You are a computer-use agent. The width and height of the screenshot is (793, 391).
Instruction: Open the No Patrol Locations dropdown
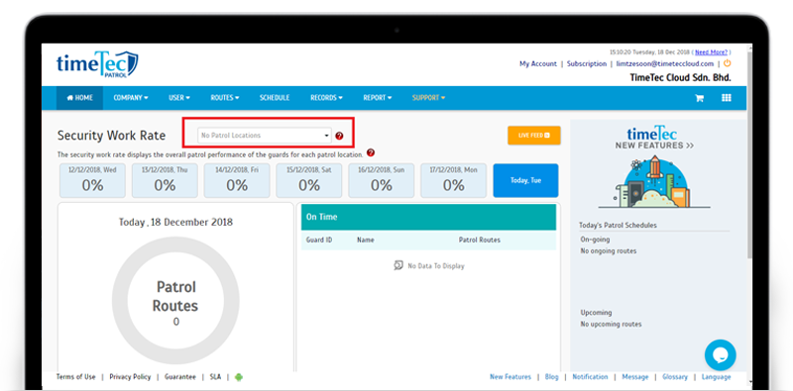(265, 136)
